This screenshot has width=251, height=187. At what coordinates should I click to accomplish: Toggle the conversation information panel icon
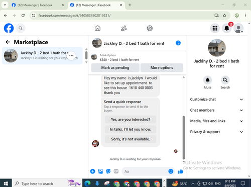coord(178,43)
